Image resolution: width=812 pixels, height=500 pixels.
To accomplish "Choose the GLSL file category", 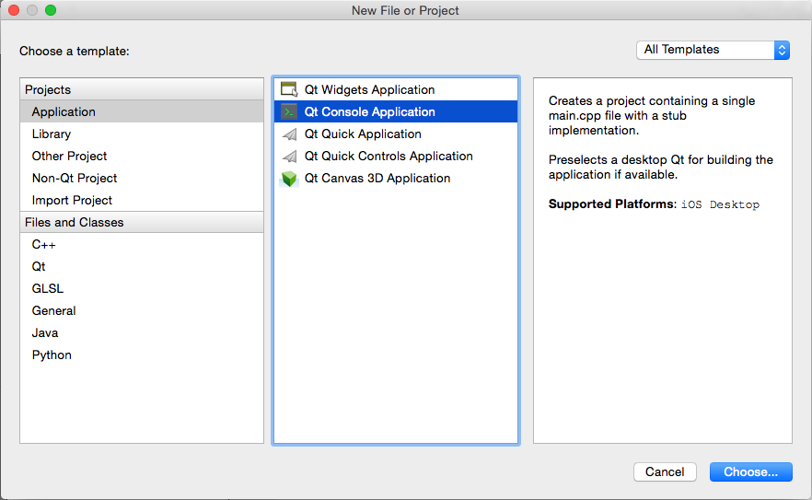I will tap(142, 288).
